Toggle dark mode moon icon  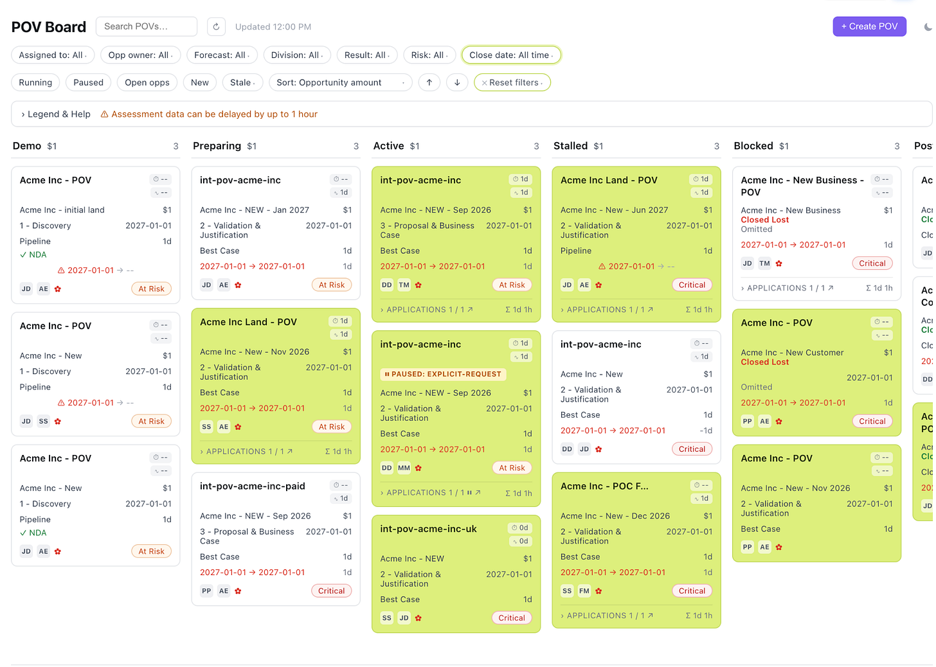click(928, 27)
